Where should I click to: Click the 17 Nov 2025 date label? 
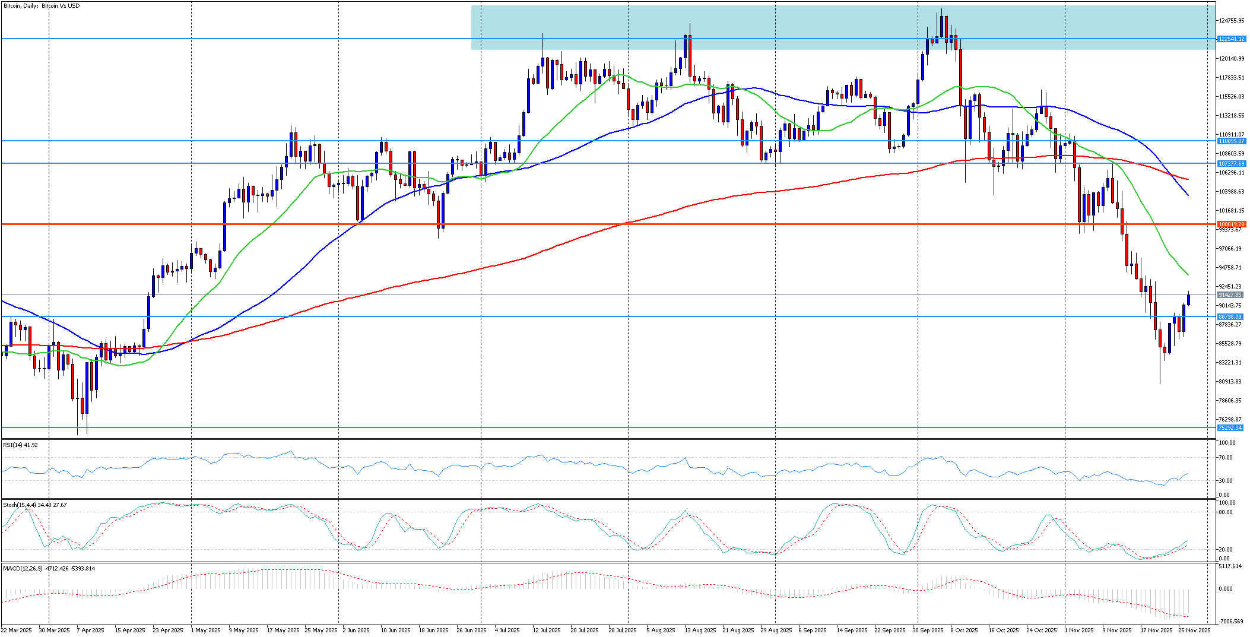point(1157,630)
